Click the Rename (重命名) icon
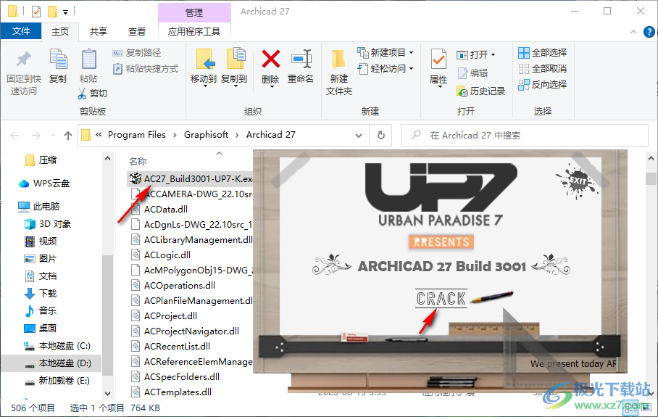Image resolution: width=658 pixels, height=417 pixels. point(301,59)
